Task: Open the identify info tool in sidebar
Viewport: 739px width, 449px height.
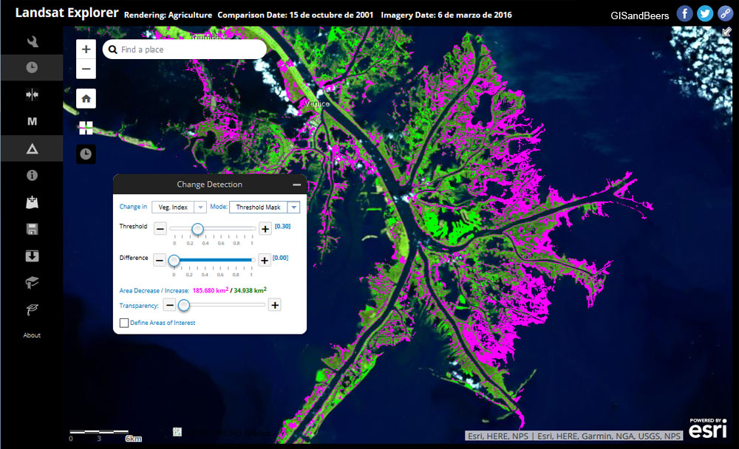Action: click(x=32, y=175)
